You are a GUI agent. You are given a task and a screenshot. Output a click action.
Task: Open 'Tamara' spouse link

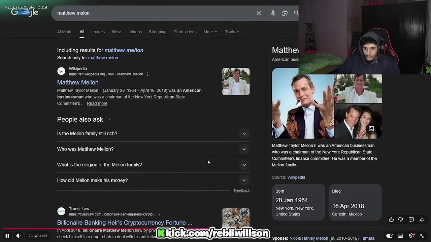coord(368,238)
